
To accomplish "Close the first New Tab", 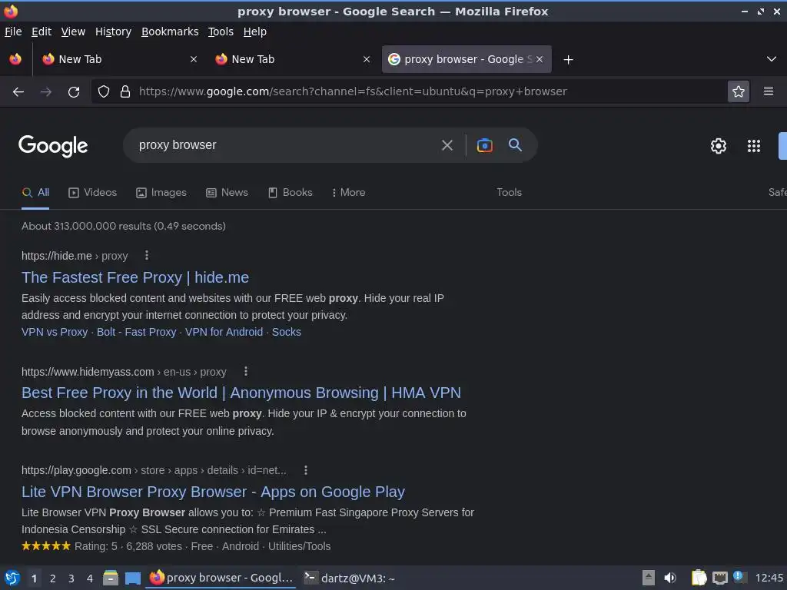I will (x=193, y=59).
